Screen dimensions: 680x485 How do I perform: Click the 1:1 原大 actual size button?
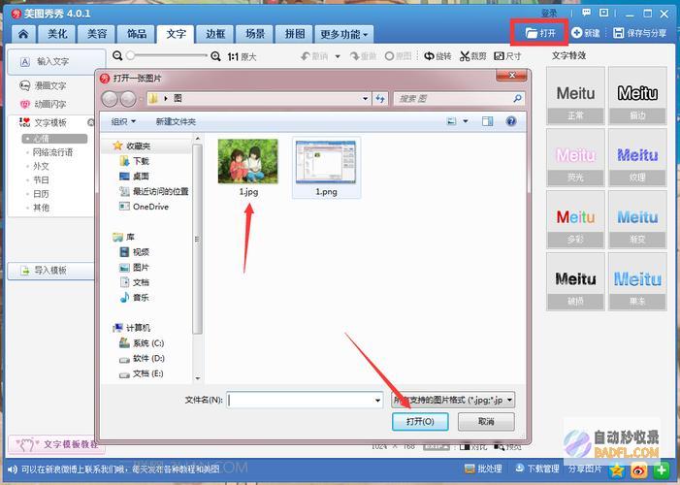[x=242, y=56]
